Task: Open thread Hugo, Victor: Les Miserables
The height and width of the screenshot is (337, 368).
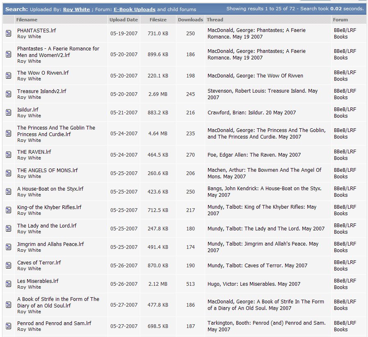Action: pyautogui.click(x=254, y=284)
